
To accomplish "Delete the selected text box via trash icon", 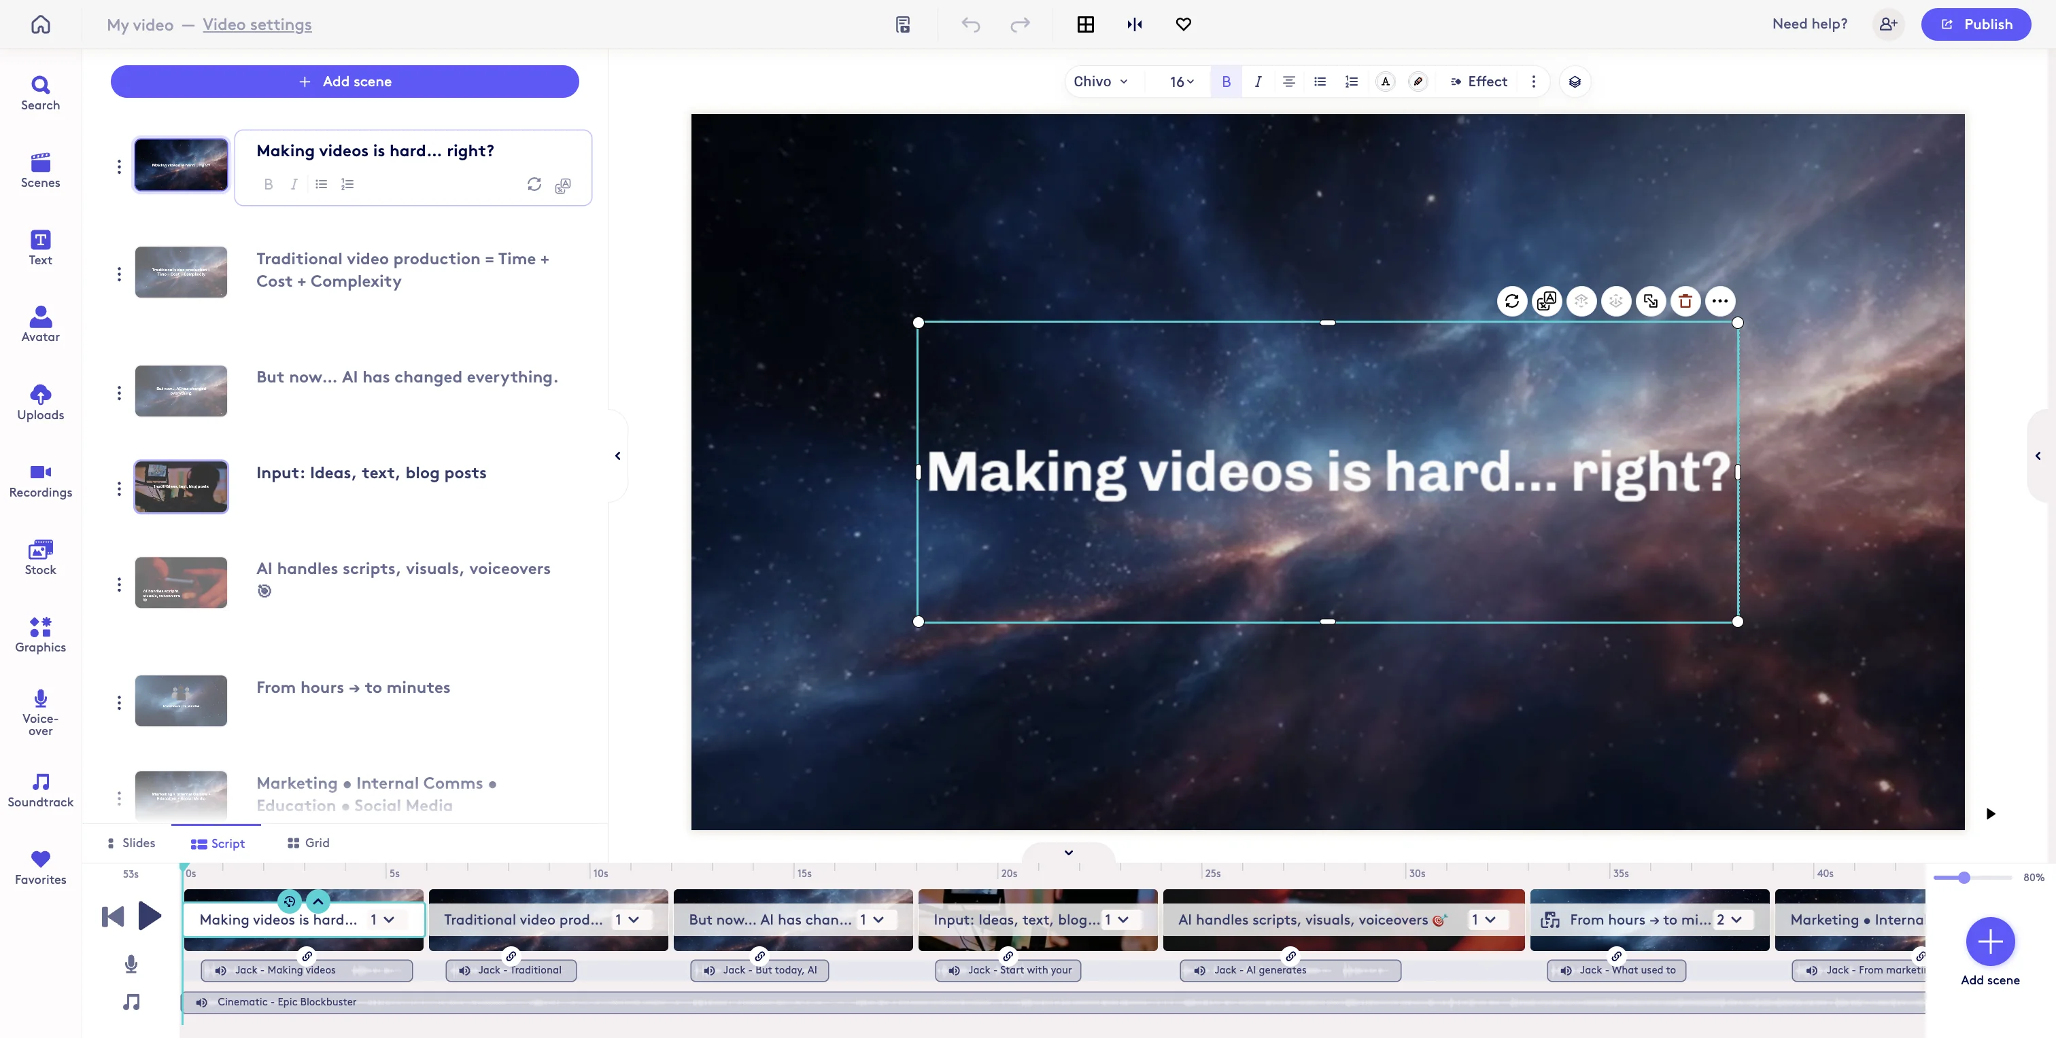I will point(1685,302).
